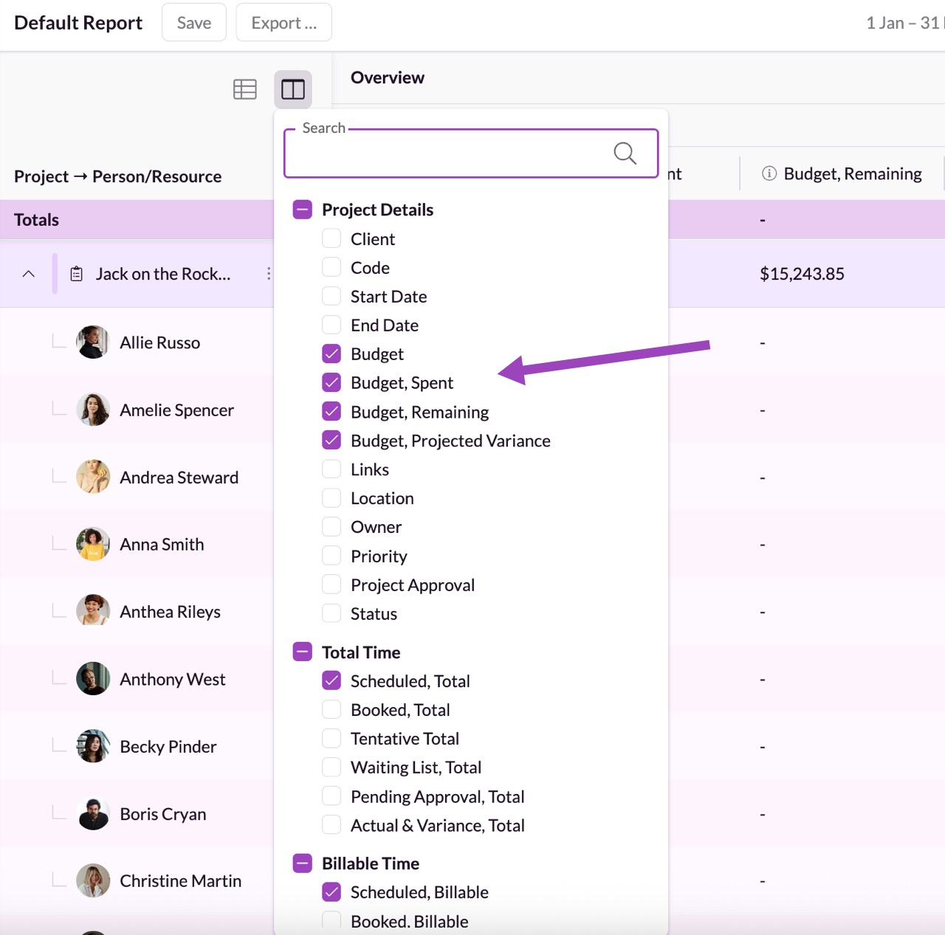This screenshot has height=935, width=945.
Task: Click the project clipboard icon
Action: (76, 274)
